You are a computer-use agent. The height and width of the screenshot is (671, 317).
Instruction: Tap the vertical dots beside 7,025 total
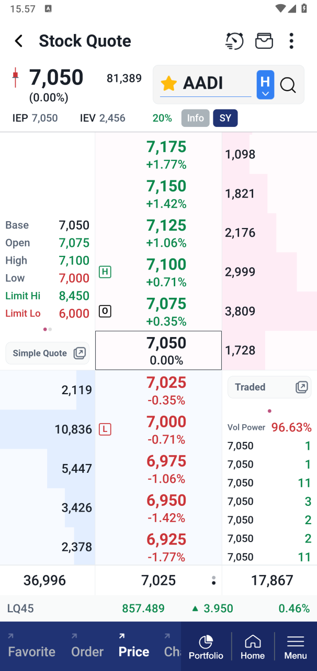tap(213, 580)
